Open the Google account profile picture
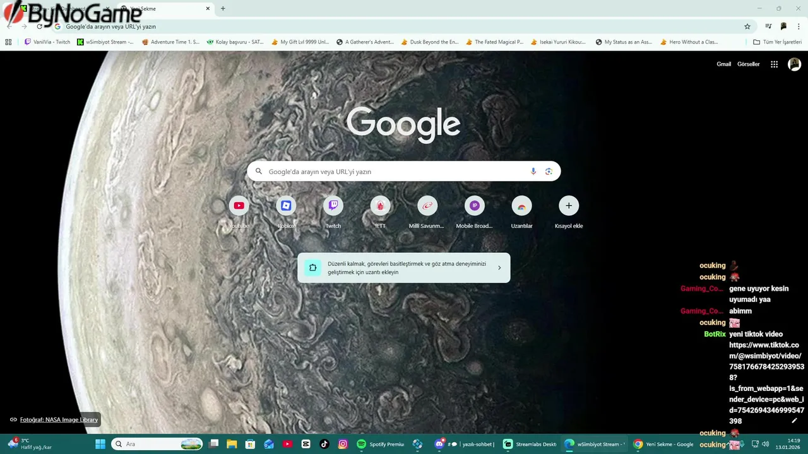Viewport: 808px width, 454px height. pos(795,64)
